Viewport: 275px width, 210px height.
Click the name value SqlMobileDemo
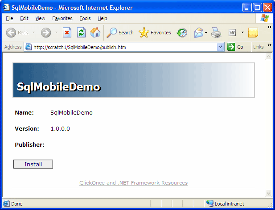pyautogui.click(x=71, y=113)
